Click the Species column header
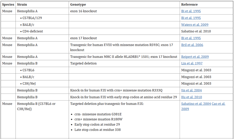 coord(8,5)
